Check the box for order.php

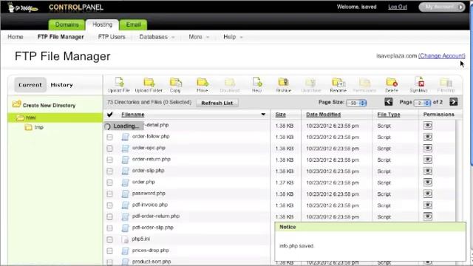pyautogui.click(x=110, y=183)
